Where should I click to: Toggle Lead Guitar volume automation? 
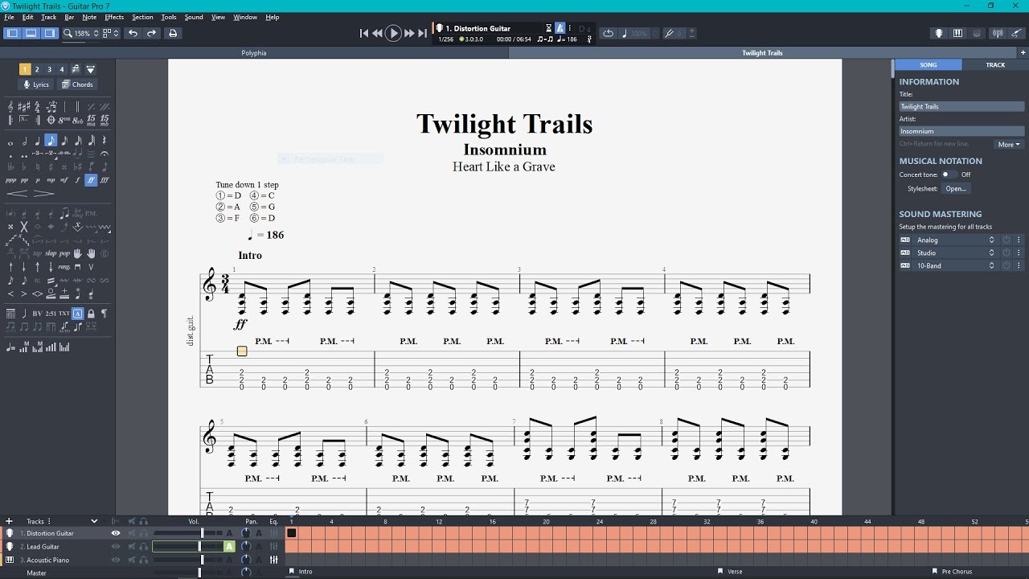229,547
